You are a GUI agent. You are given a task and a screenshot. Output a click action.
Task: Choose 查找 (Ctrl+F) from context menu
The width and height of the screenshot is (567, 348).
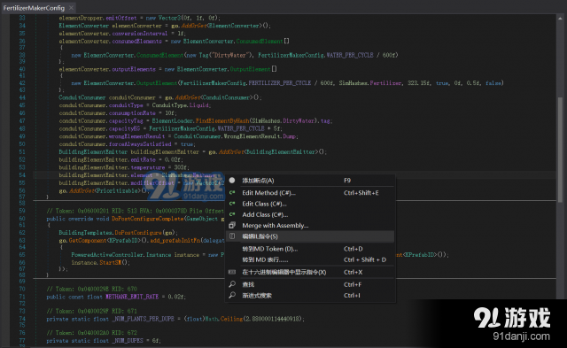click(310, 284)
